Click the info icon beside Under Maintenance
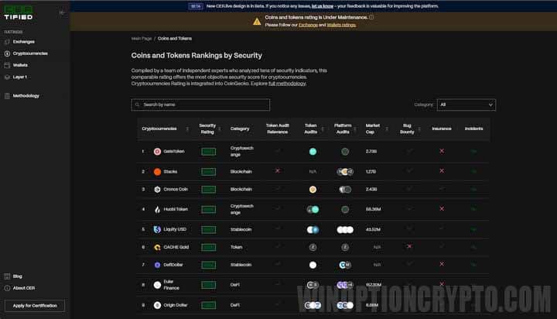This screenshot has height=319, width=557. pos(371,17)
